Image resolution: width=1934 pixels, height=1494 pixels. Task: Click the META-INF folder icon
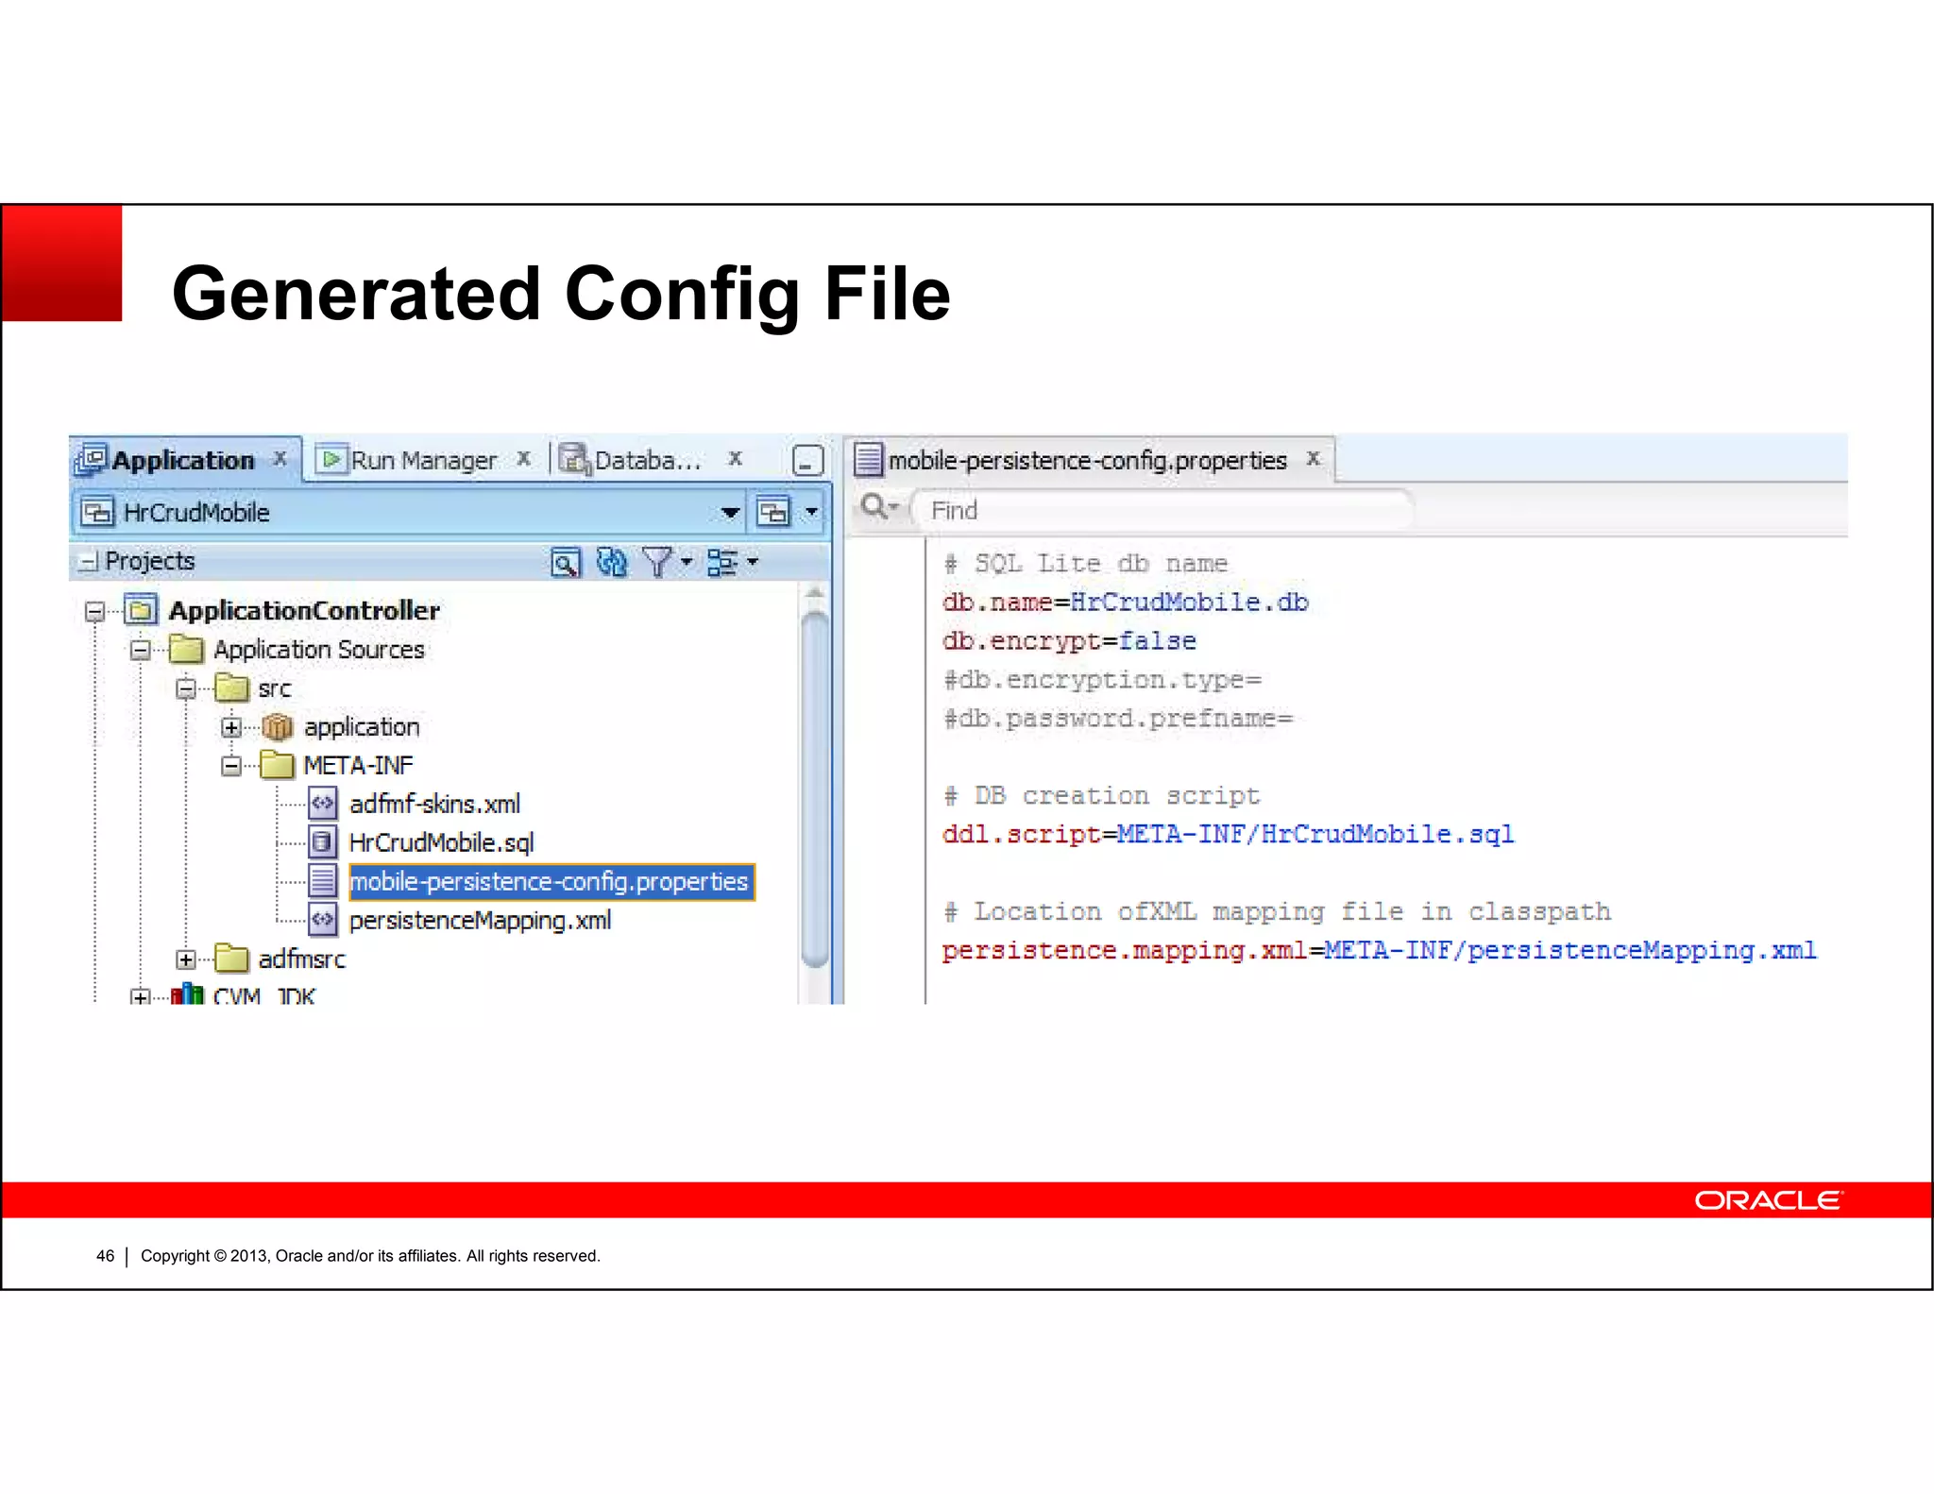coord(277,766)
